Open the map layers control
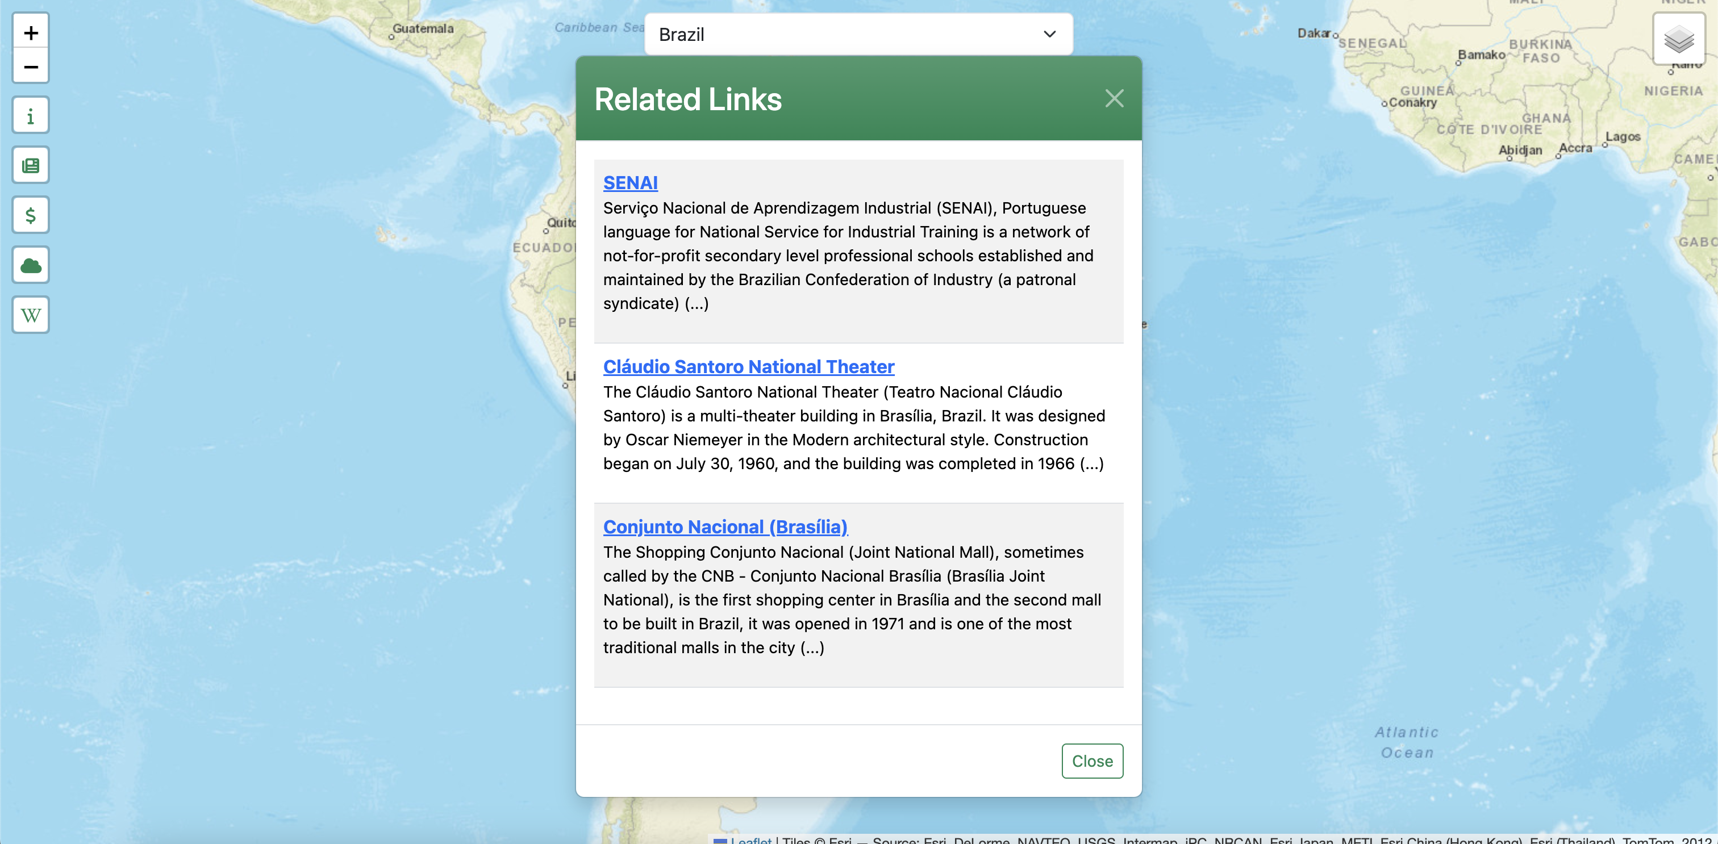Screen dimensions: 1718x844 (x=1678, y=39)
